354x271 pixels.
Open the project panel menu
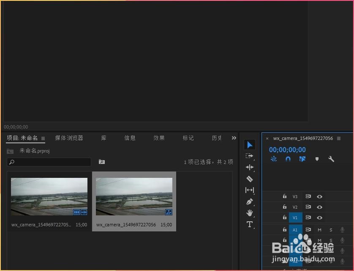click(x=43, y=138)
